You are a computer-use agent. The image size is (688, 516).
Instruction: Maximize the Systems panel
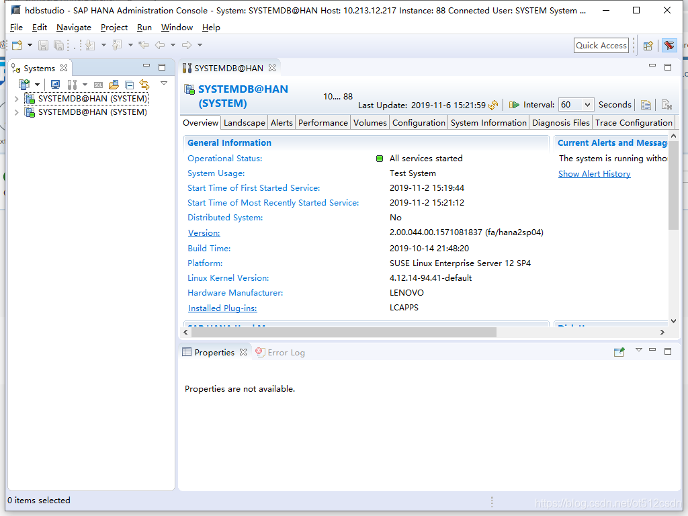(162, 67)
